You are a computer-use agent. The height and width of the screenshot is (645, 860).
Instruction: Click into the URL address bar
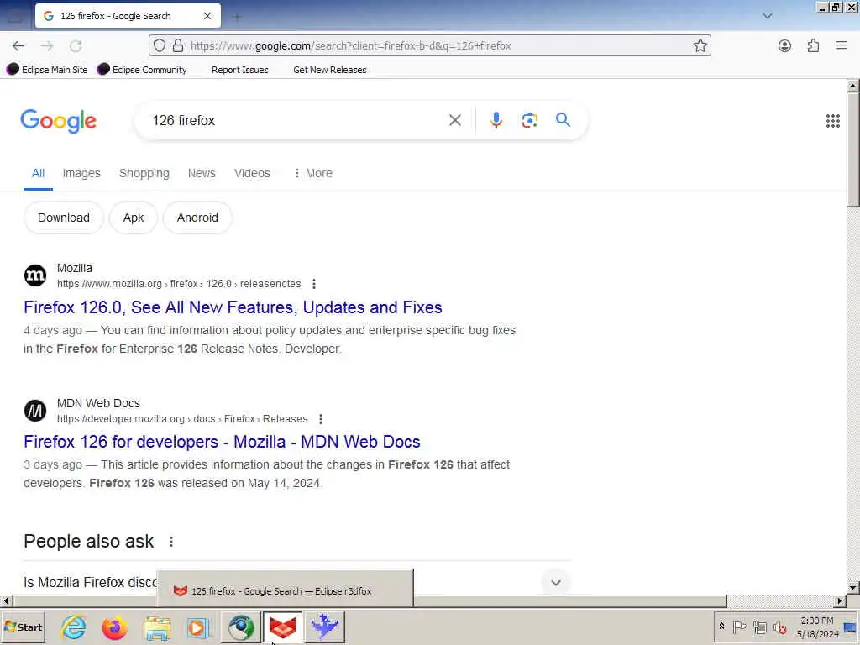coord(429,45)
